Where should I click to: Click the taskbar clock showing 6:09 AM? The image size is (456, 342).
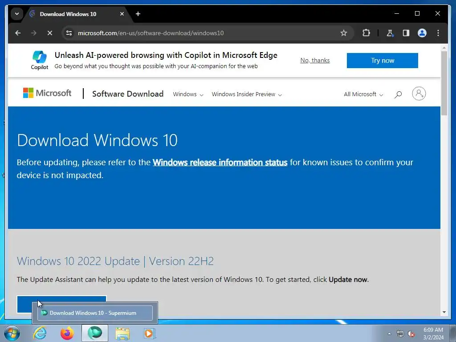(x=433, y=334)
